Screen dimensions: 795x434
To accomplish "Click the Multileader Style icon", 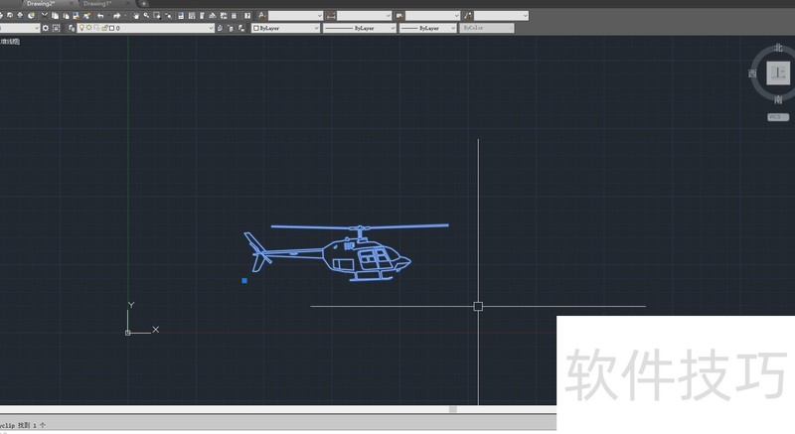I will 468,16.
